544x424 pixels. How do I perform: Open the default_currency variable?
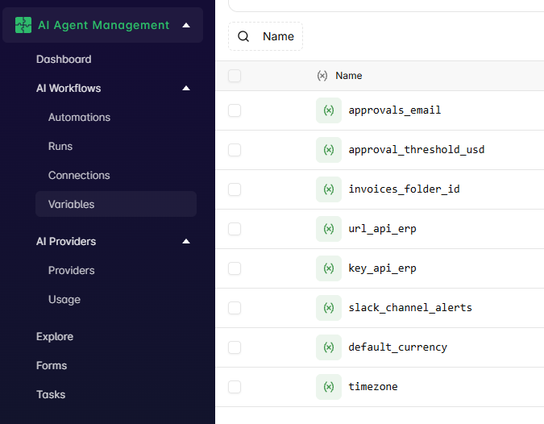398,347
